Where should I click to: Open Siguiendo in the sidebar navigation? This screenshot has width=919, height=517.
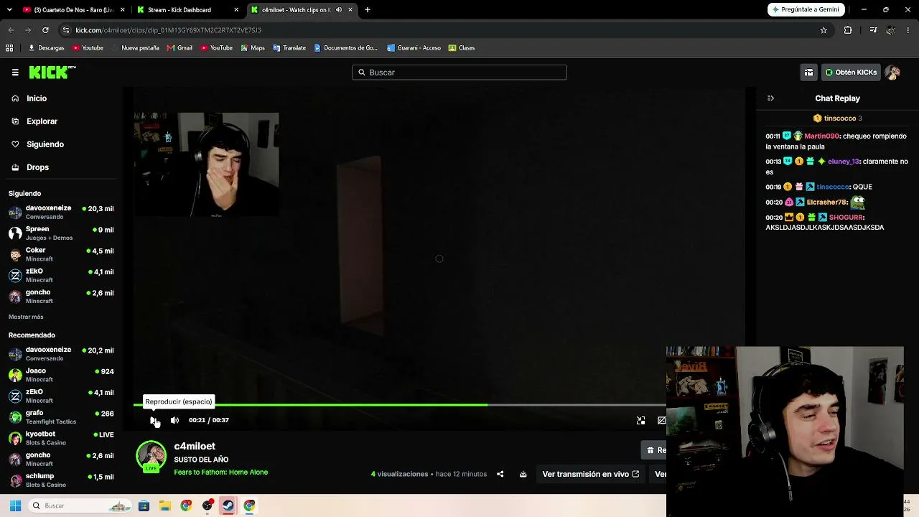(x=45, y=144)
